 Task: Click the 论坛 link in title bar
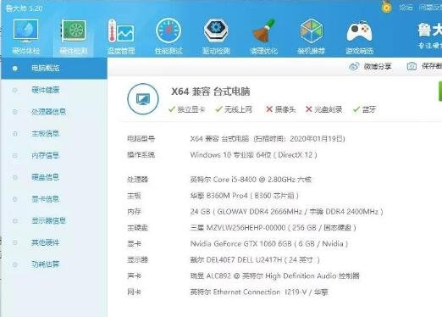point(406,7)
